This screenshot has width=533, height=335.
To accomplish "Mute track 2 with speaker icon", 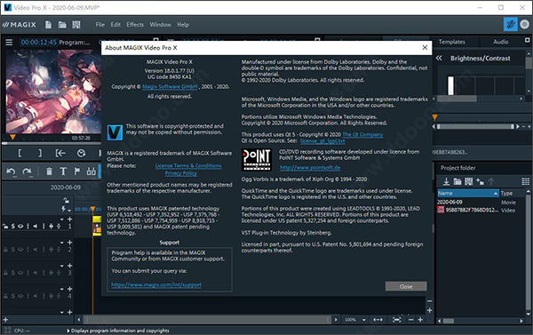I will point(35,250).
